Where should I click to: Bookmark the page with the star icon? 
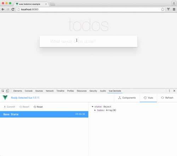(x=162, y=9)
